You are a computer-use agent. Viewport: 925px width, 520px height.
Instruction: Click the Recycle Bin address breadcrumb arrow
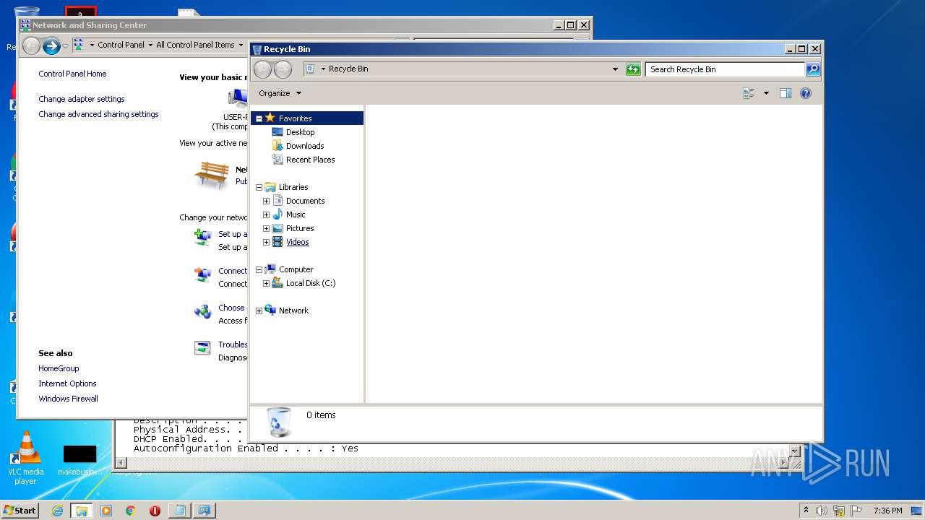(323, 69)
